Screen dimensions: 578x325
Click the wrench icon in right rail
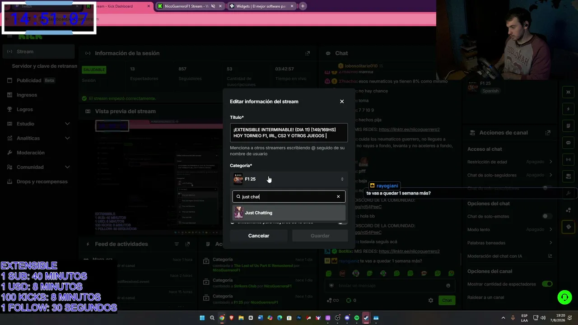(568, 193)
